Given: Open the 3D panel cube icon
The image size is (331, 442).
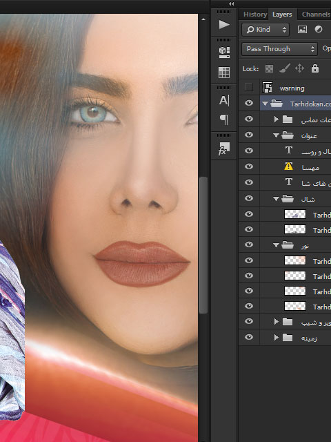Looking at the screenshot, I should 224,52.
